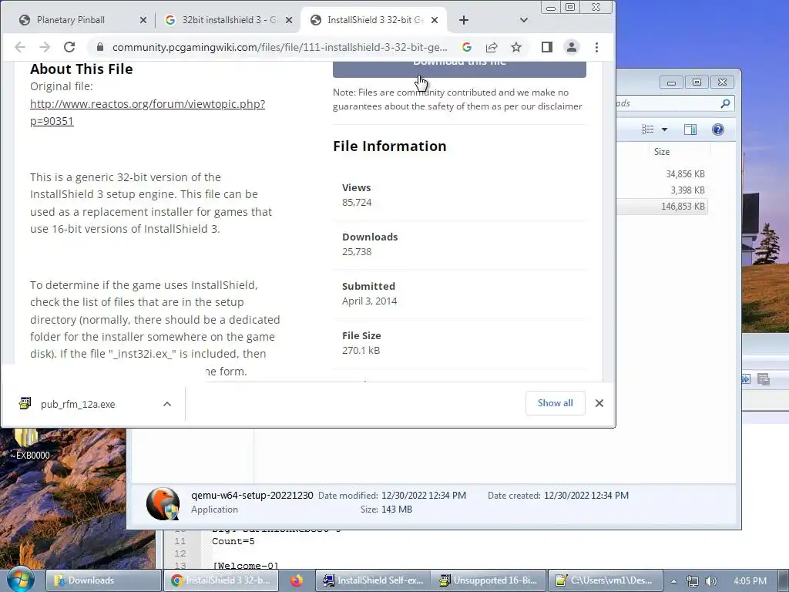The height and width of the screenshot is (592, 789).
Task: Open the Explorer view options dropdown arrow
Action: 664,129
